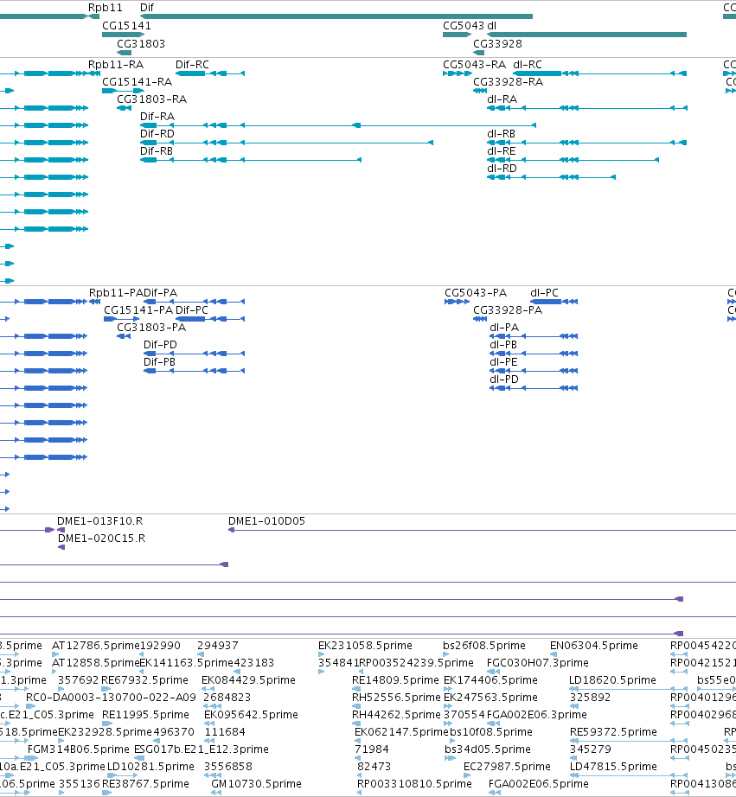The width and height of the screenshot is (736, 797).
Task: Click the dl-PC protein label
Action: [544, 293]
